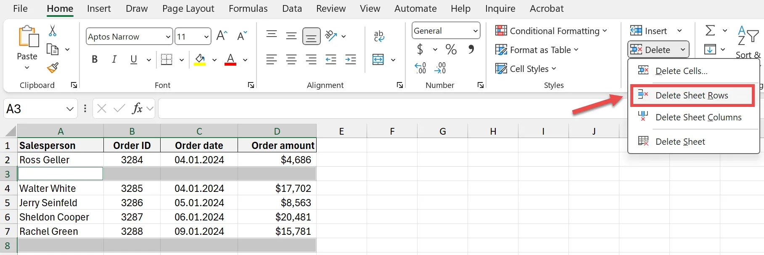Viewport: 764px width, 255px height.
Task: Click the AutoSum sigma icon
Action: [x=710, y=31]
